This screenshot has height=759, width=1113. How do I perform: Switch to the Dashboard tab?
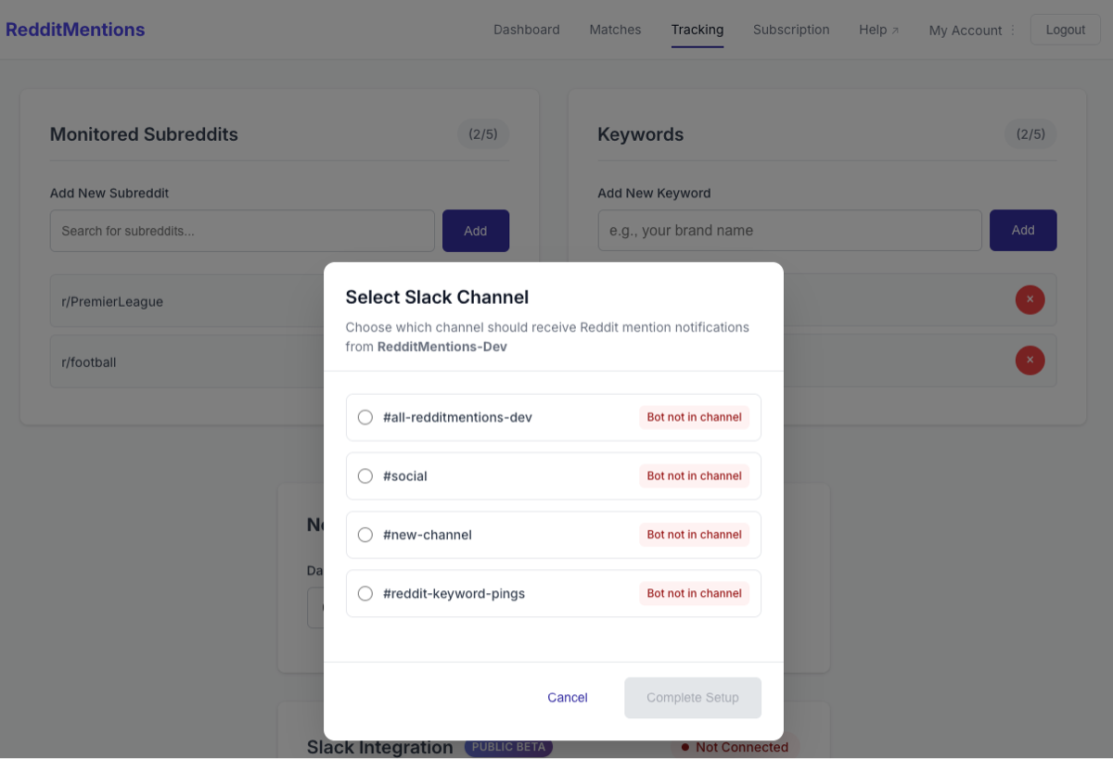526,29
